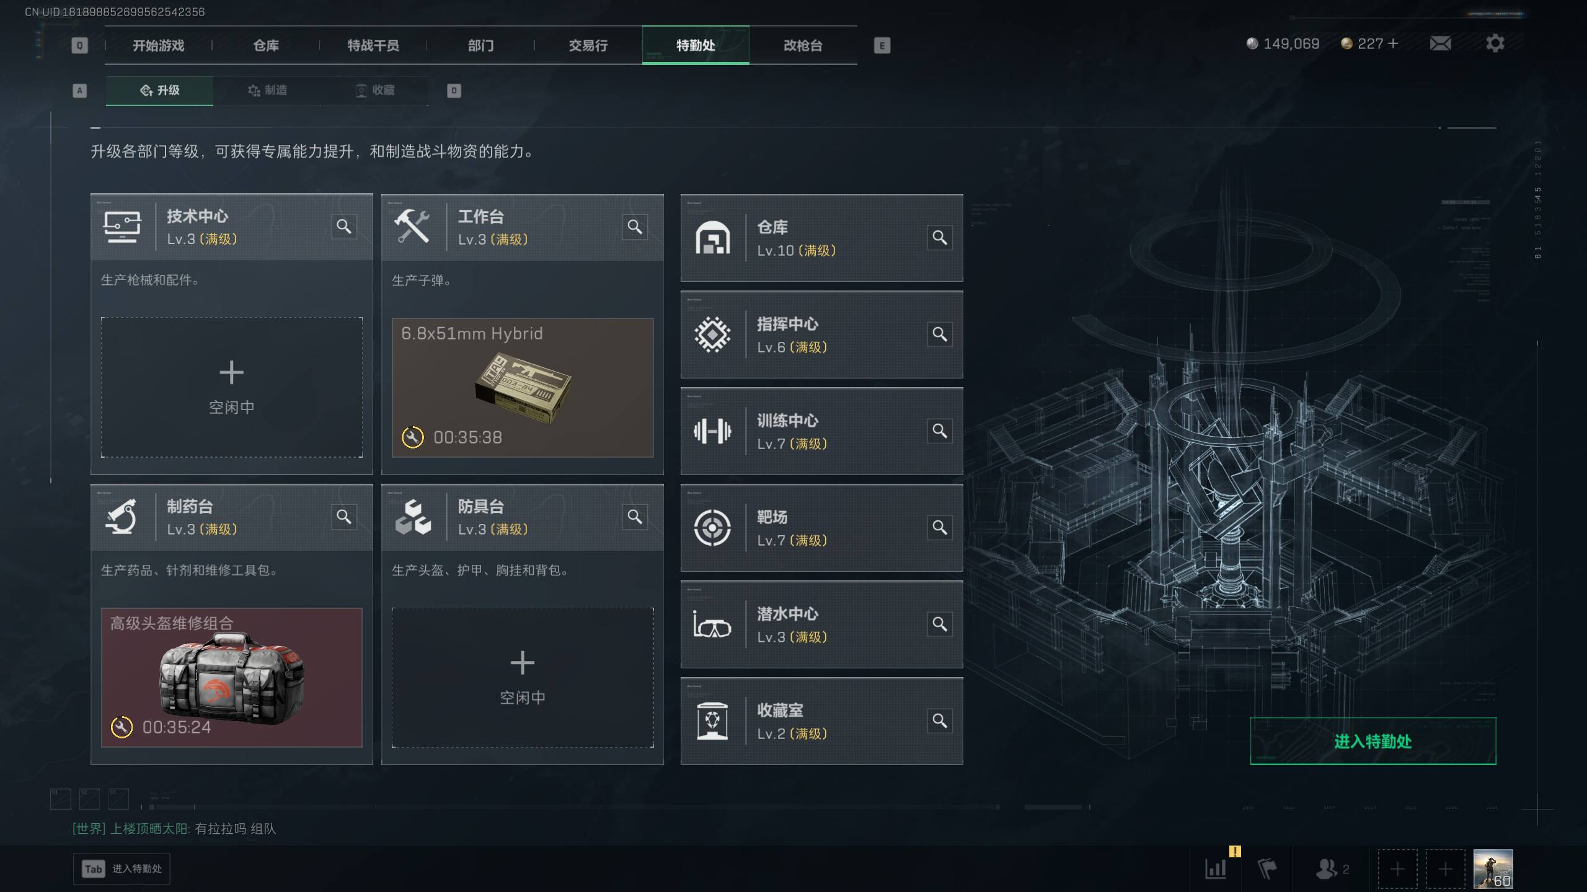Inspect 仓库 Lv.10 with magnifier icon

[940, 238]
